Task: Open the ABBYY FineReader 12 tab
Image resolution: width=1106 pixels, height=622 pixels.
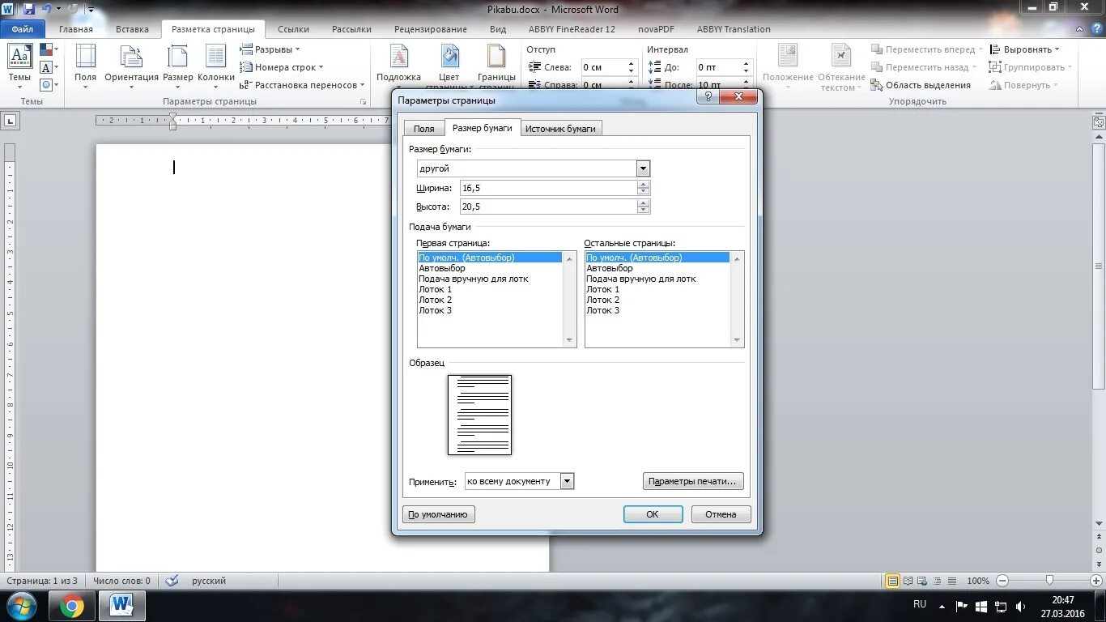Action: click(x=572, y=29)
